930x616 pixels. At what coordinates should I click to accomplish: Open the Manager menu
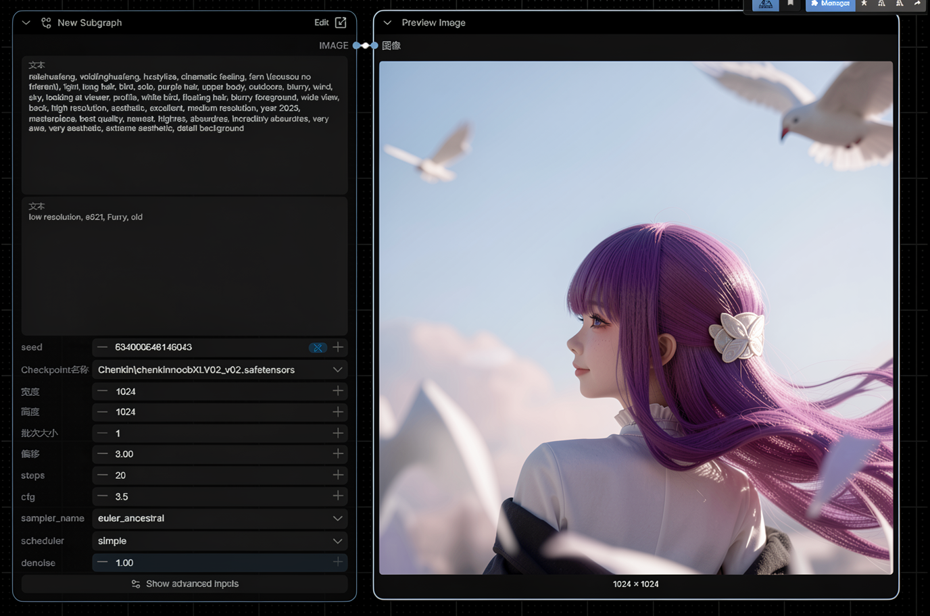coord(830,4)
